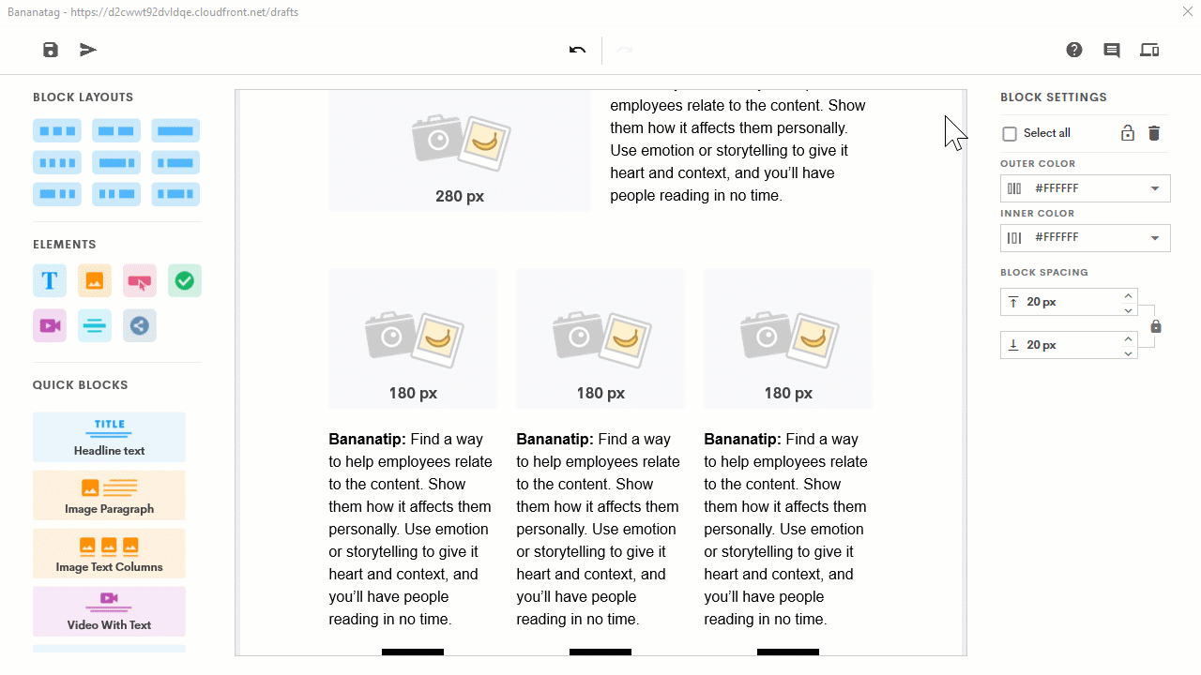Open the help question mark icon

click(1074, 50)
